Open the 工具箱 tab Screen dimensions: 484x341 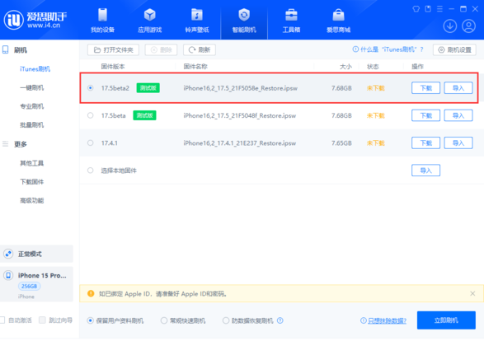pyautogui.click(x=291, y=21)
